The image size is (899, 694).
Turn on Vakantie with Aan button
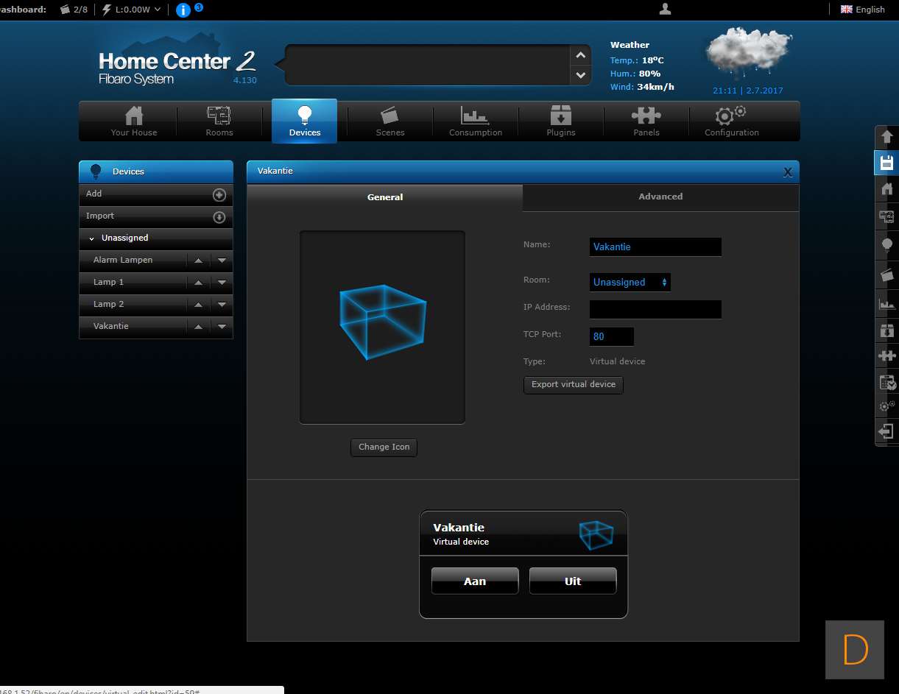[x=475, y=581]
